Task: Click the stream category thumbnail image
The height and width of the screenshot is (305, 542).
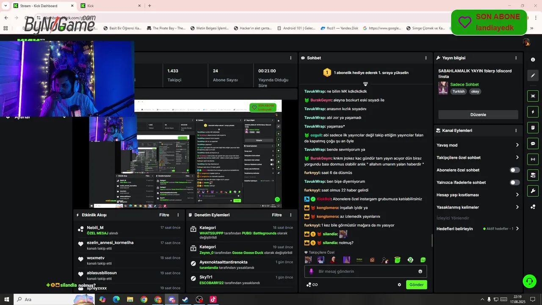Action: [x=443, y=88]
